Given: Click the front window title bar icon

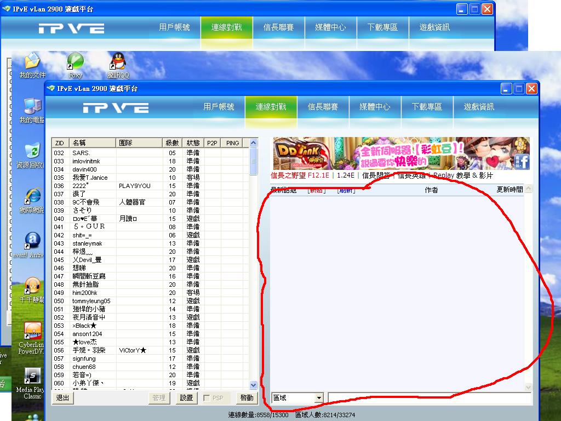Looking at the screenshot, I should click(x=51, y=88).
